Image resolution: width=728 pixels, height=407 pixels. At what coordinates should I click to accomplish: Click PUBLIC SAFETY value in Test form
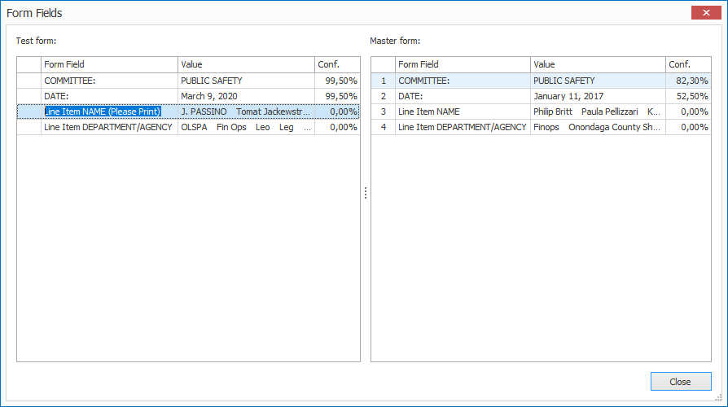[246, 81]
